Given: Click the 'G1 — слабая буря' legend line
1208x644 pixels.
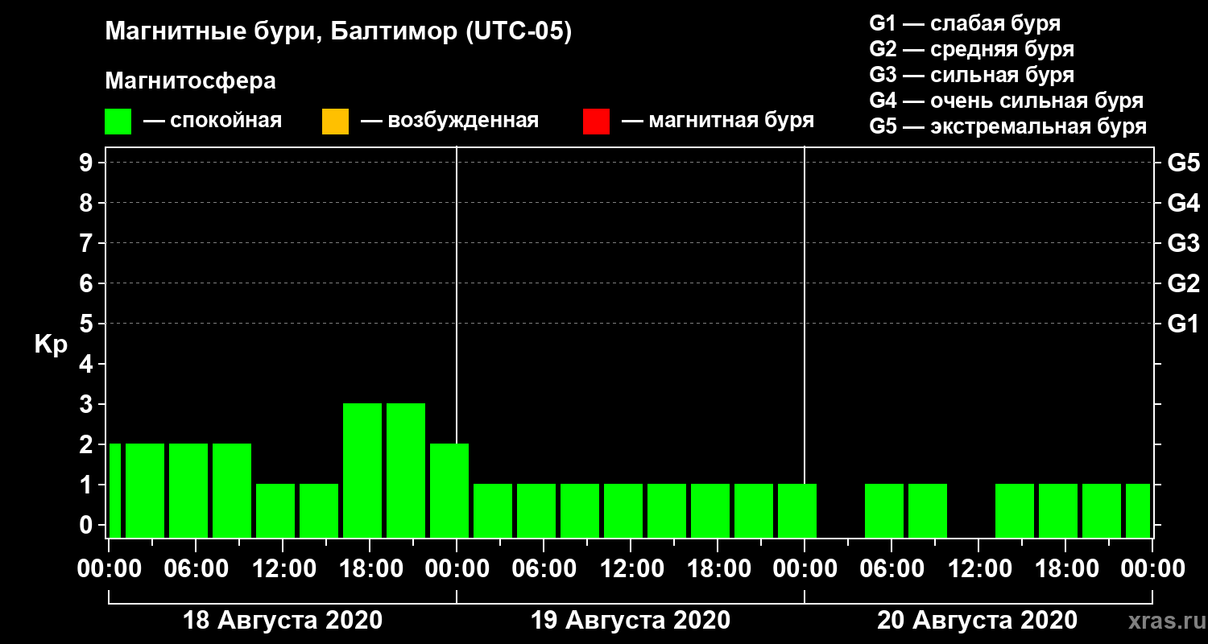Looking at the screenshot, I should coord(965,23).
